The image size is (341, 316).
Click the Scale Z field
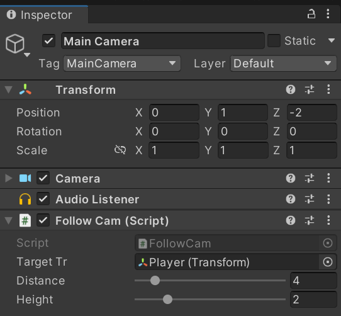[312, 150]
